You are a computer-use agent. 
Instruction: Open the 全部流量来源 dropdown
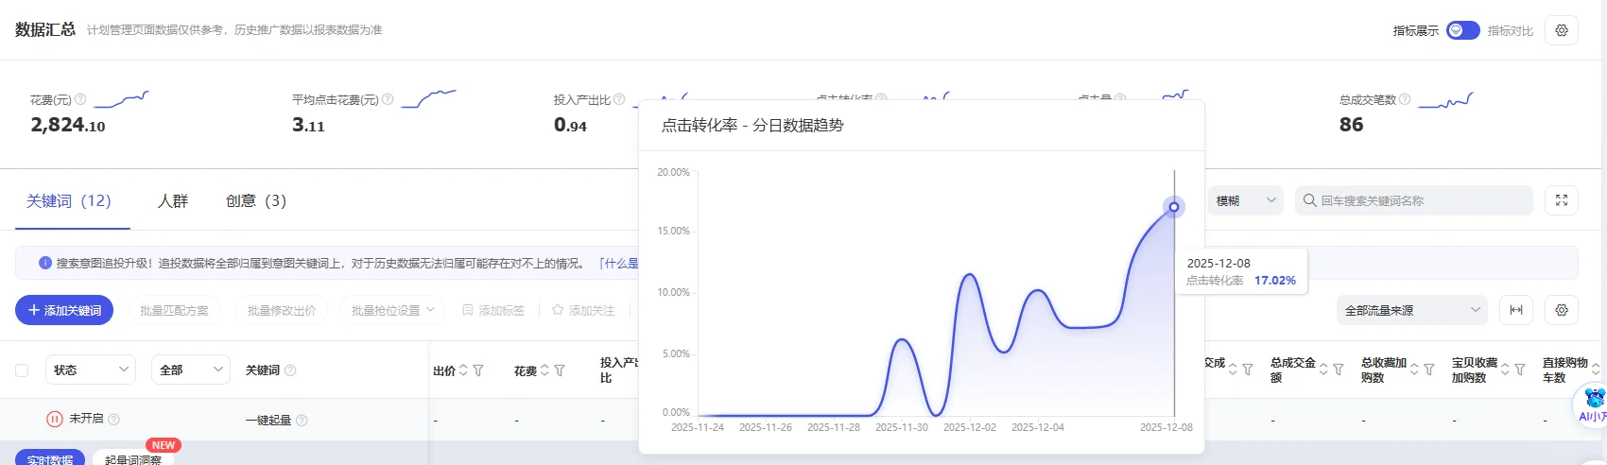click(1412, 310)
